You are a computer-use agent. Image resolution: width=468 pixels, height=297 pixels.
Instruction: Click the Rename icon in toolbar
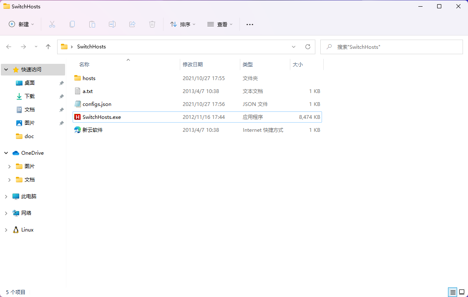coord(112,24)
